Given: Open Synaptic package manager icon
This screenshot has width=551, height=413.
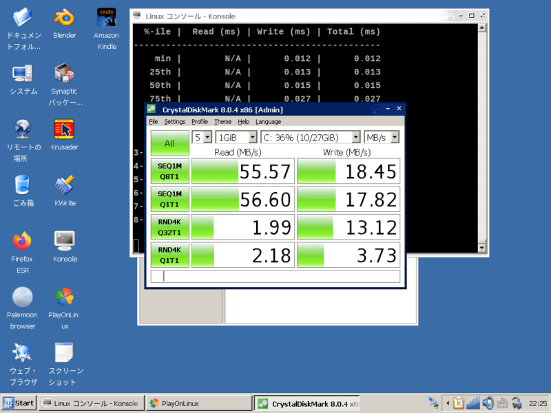Looking at the screenshot, I should [x=64, y=74].
